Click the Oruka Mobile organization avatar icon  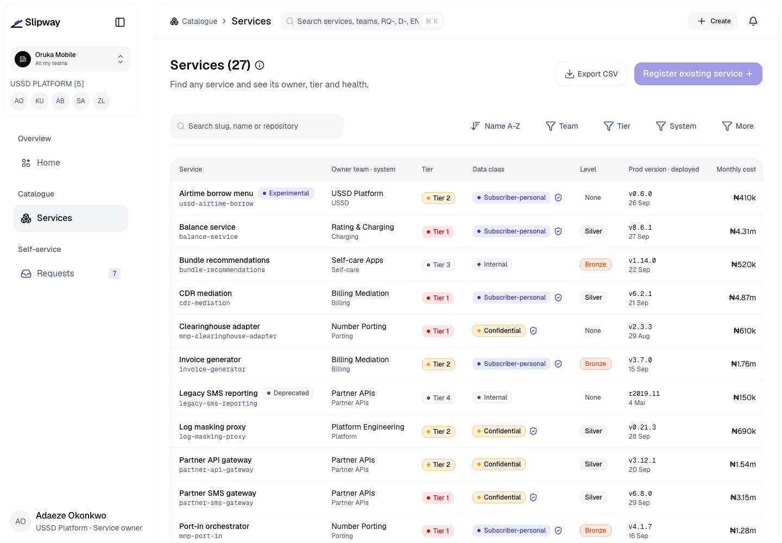tap(23, 59)
